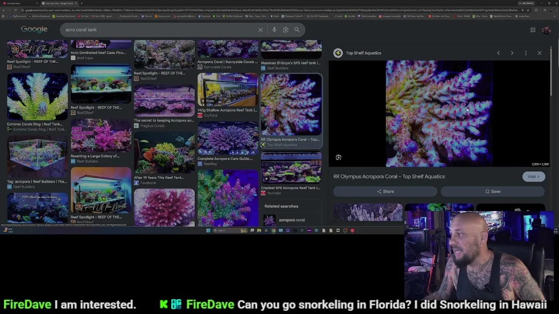Screen dimensions: 559x314
Task: Click the red record icon on taskbar
Action: pyautogui.click(x=352, y=230)
